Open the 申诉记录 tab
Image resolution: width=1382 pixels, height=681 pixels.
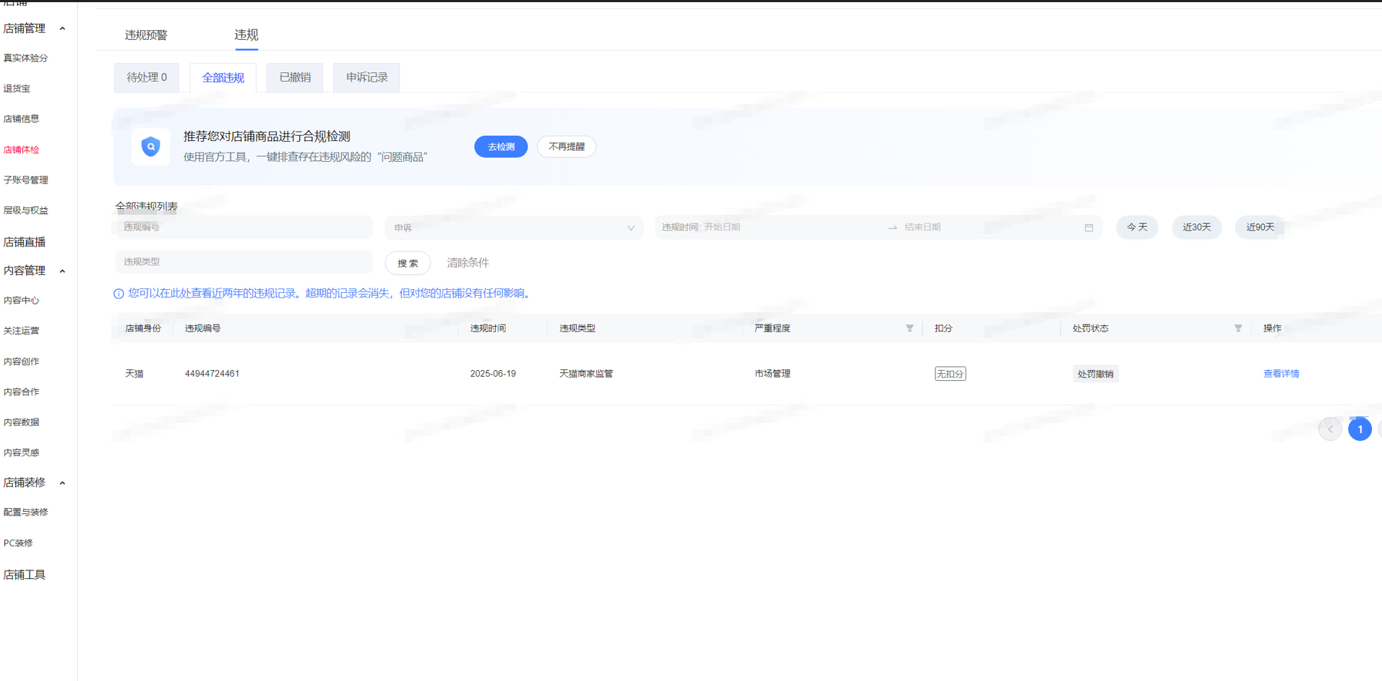(366, 77)
